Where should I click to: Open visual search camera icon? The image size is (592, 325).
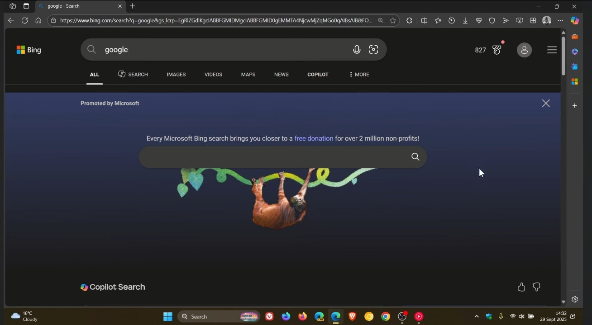[373, 50]
